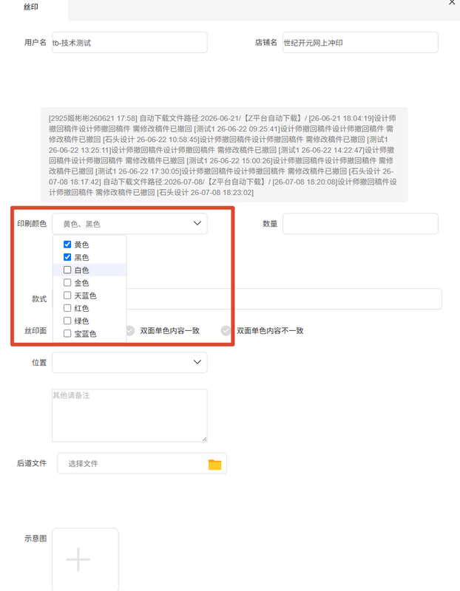This screenshot has height=591, width=460.
Task: Click the gray log history text box
Action: coord(224,155)
